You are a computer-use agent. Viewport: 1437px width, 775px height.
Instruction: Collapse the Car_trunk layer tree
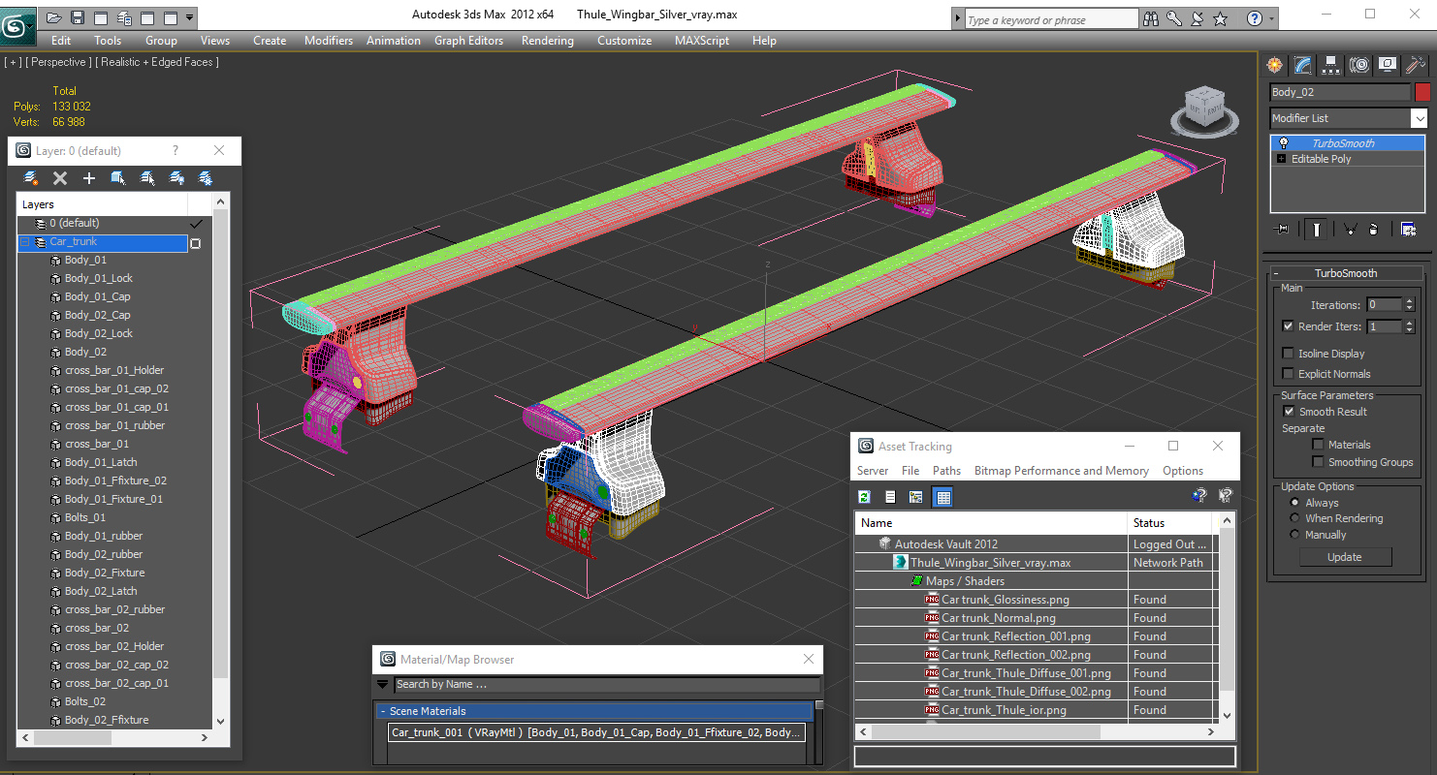click(25, 242)
